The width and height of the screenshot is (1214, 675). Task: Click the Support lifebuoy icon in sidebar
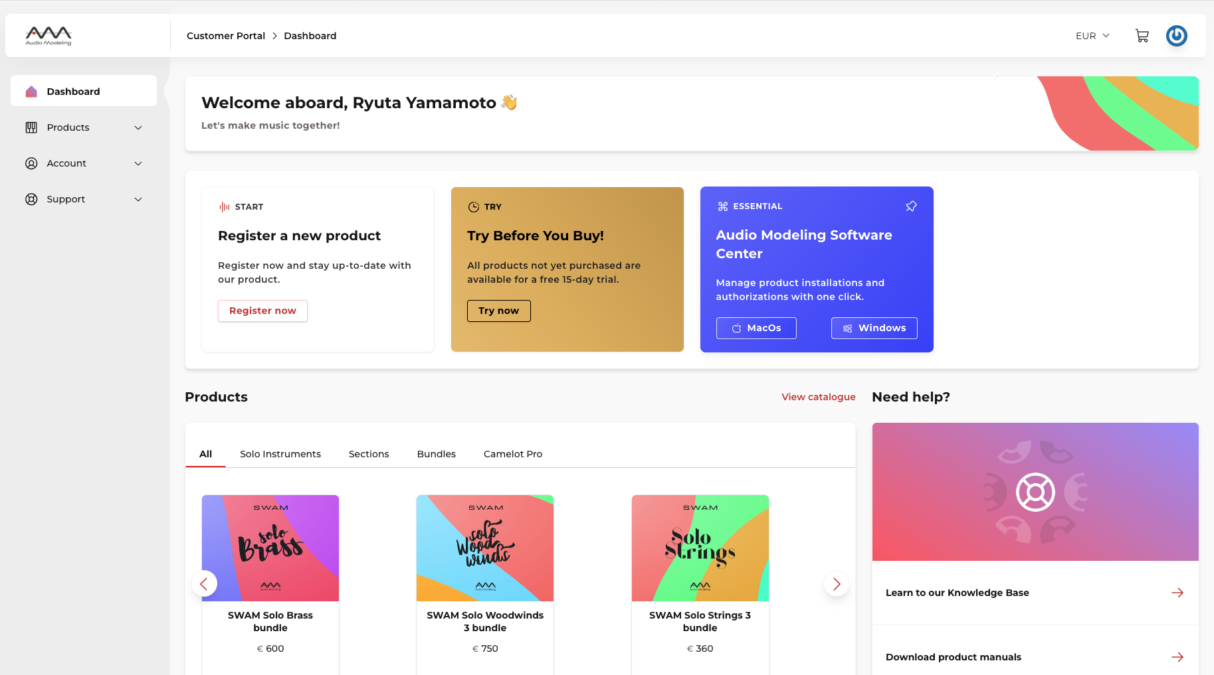(31, 199)
